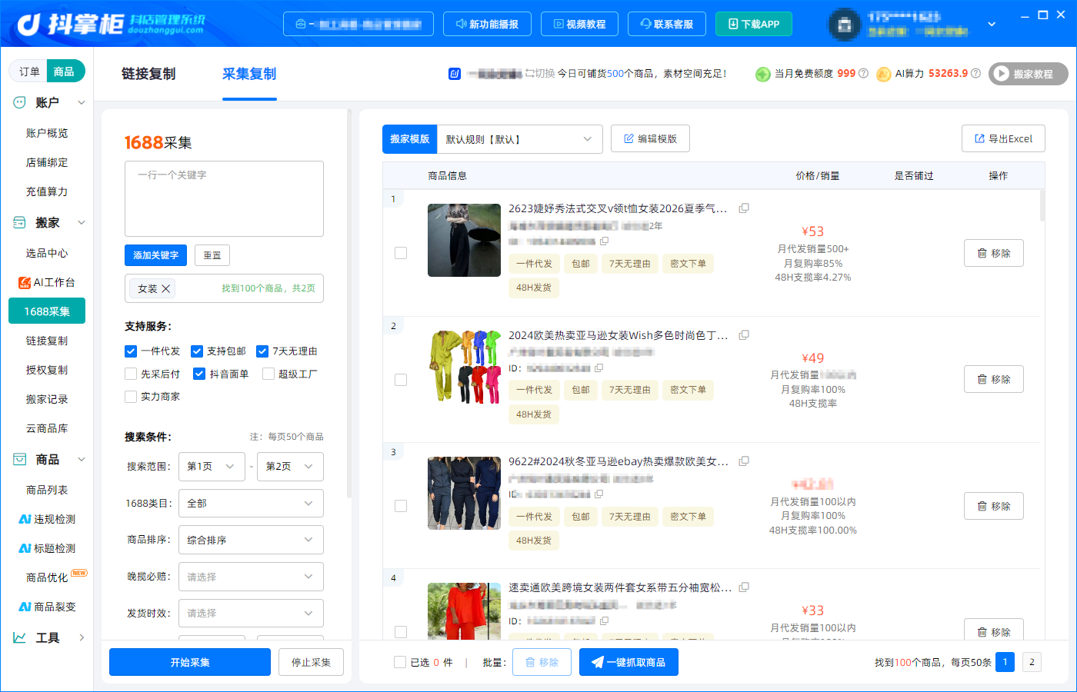This screenshot has width=1077, height=692.
Task: Click the keyword textarea for 1688采集
Action: coord(224,198)
